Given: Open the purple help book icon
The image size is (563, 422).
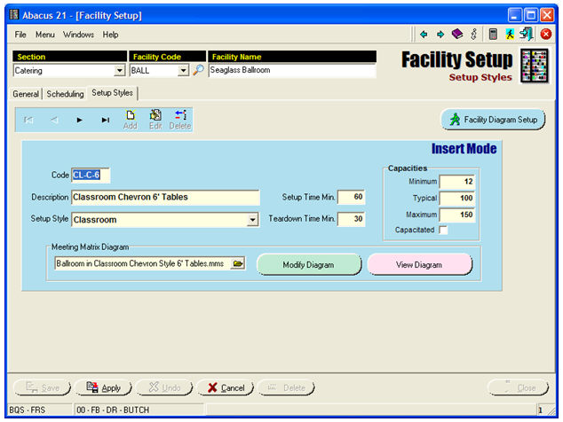Looking at the screenshot, I should tap(457, 35).
